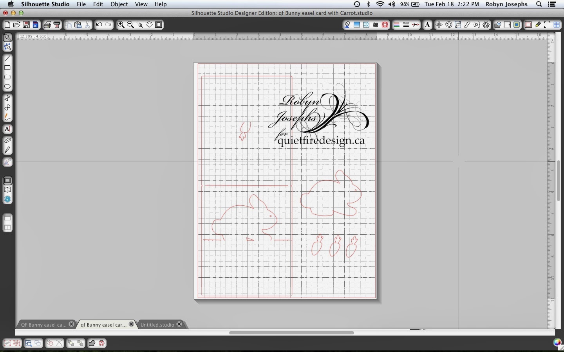Open the Line Style window

(x=406, y=25)
